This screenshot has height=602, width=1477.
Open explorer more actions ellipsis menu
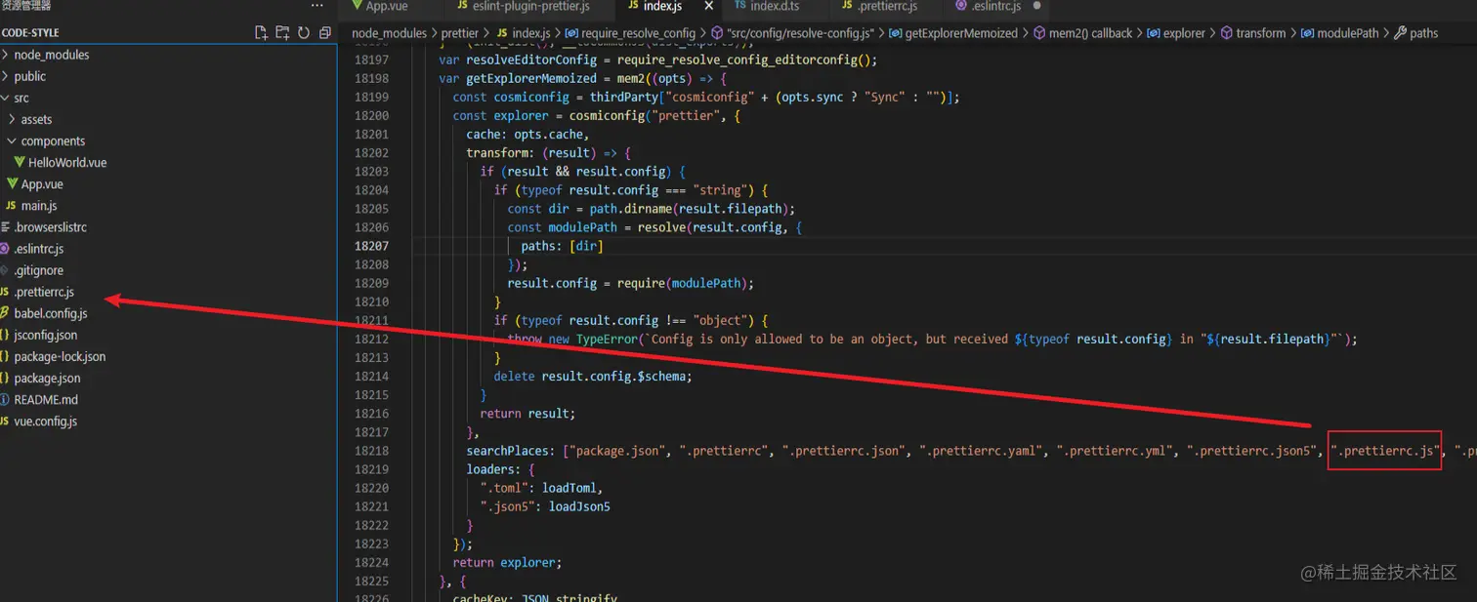tap(316, 7)
